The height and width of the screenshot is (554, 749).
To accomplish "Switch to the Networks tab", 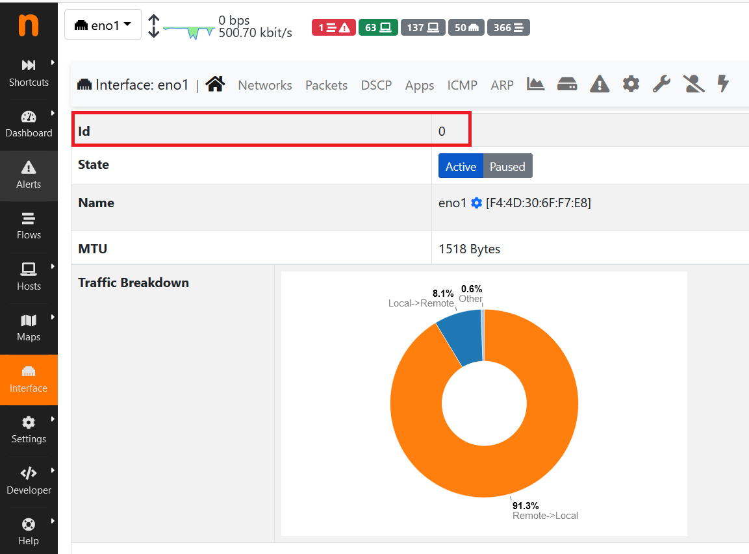I will tap(264, 85).
